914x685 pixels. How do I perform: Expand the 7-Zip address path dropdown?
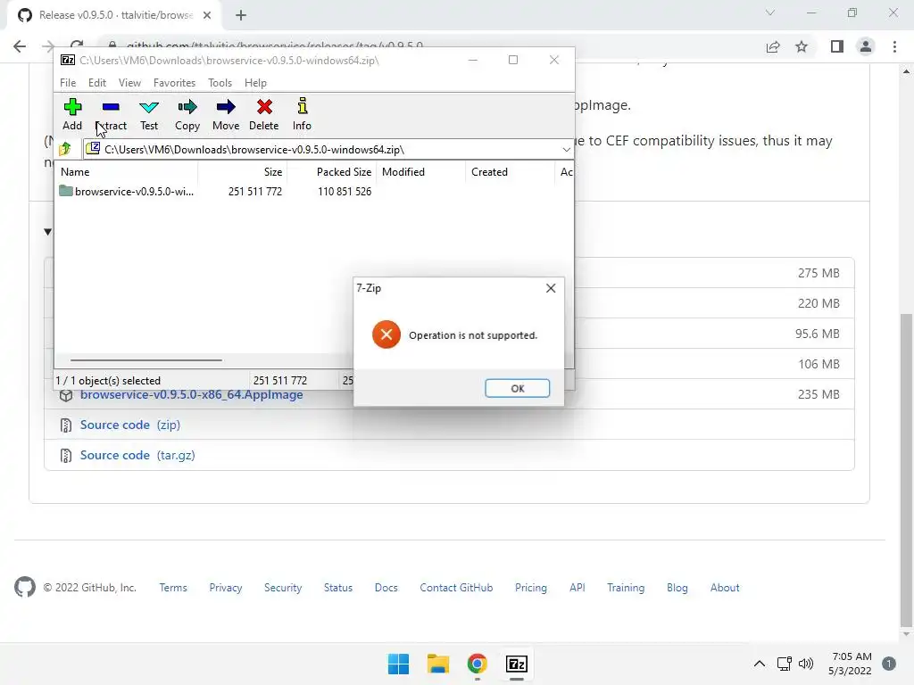click(566, 150)
